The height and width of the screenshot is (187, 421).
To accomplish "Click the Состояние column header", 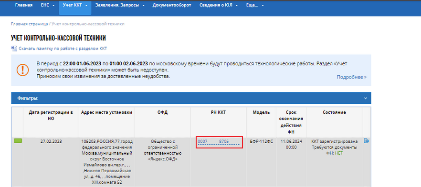I will coord(334,112).
